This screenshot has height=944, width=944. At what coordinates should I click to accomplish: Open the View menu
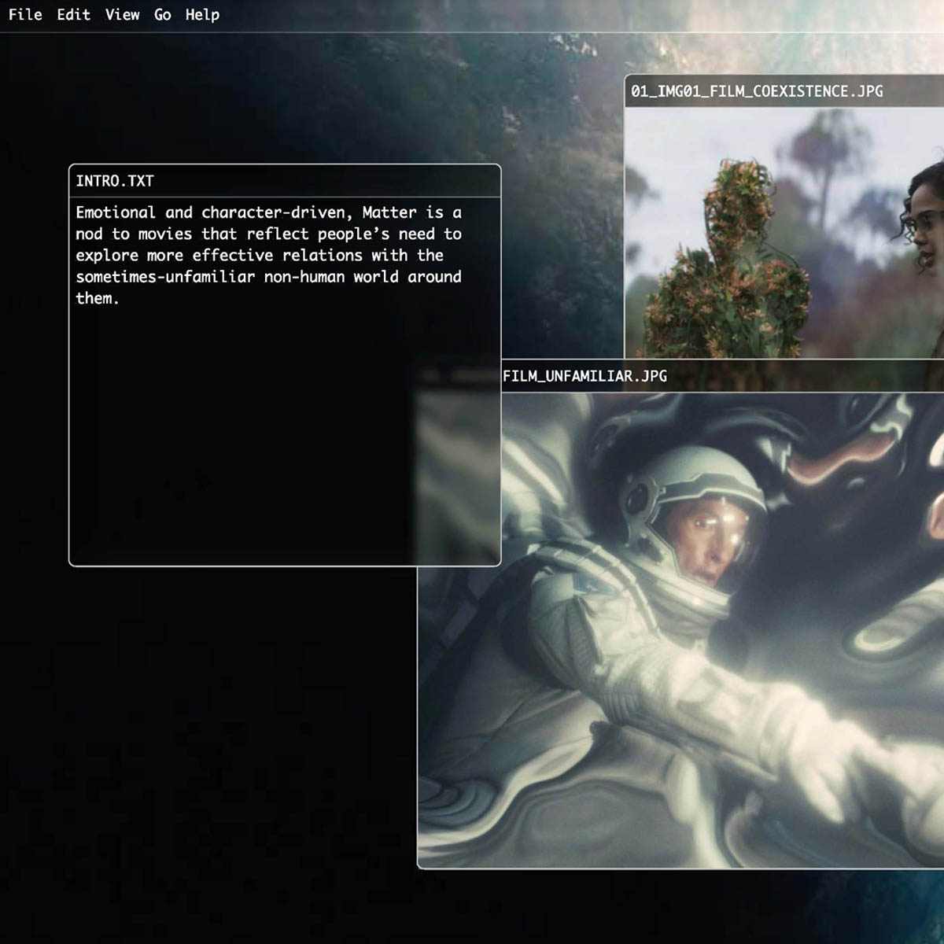(122, 15)
